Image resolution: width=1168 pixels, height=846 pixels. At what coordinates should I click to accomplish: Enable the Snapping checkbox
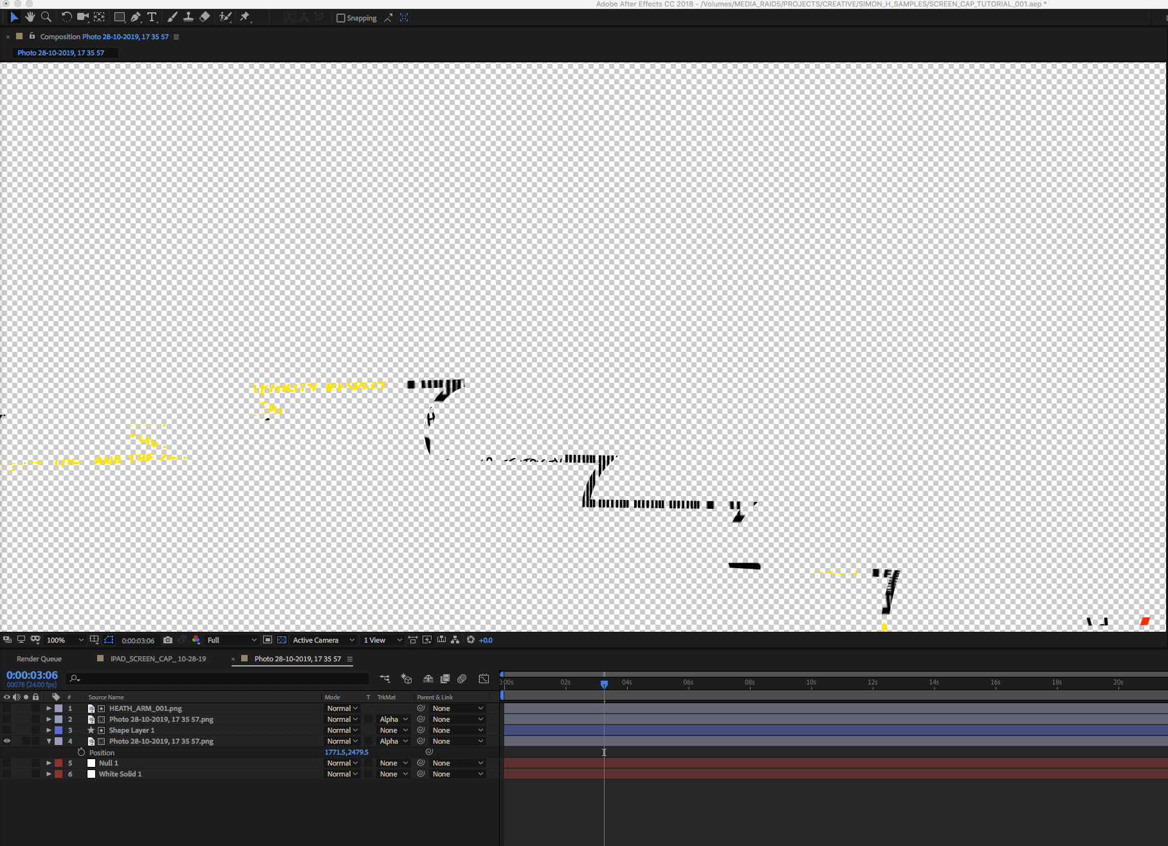pyautogui.click(x=341, y=17)
